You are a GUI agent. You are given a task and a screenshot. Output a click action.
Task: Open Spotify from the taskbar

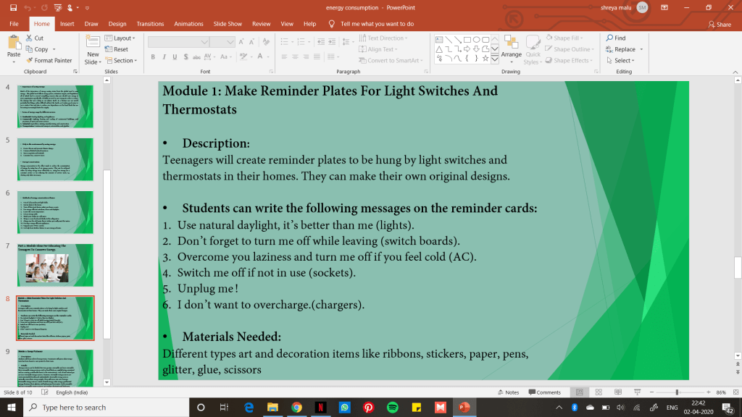click(392, 408)
